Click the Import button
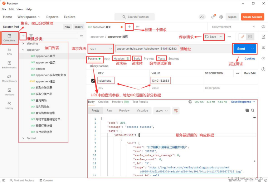 point(78,27)
